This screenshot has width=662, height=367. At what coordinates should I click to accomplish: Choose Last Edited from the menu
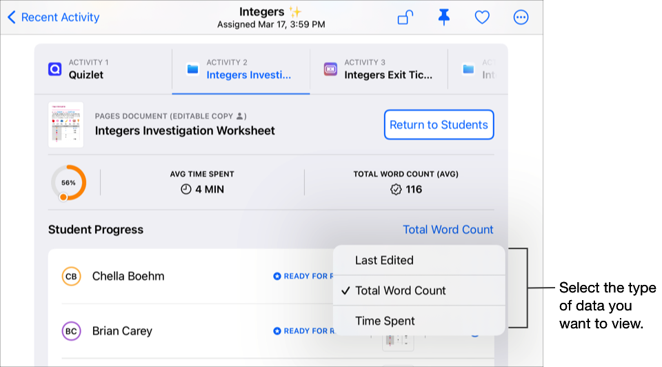[x=419, y=260]
